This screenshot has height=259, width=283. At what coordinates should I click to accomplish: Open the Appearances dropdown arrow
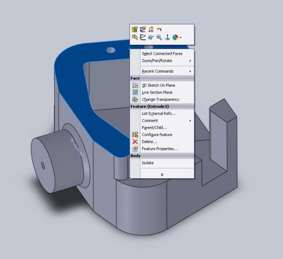coord(181,38)
